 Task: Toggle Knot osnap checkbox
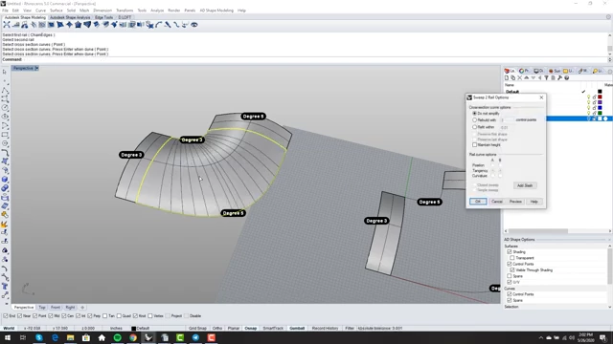pos(135,316)
